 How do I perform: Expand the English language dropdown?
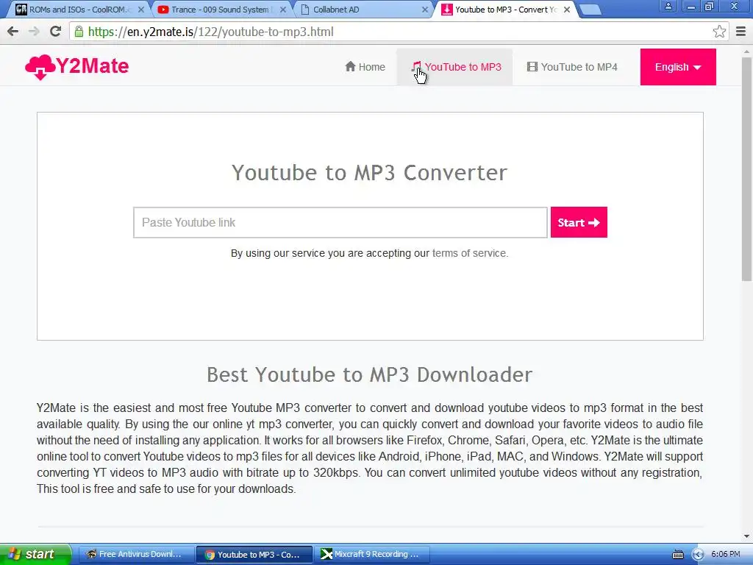pos(677,67)
